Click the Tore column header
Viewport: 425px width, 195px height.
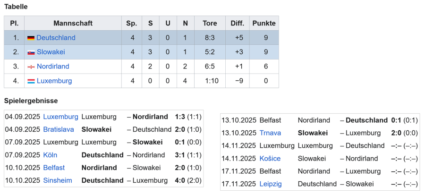(210, 23)
